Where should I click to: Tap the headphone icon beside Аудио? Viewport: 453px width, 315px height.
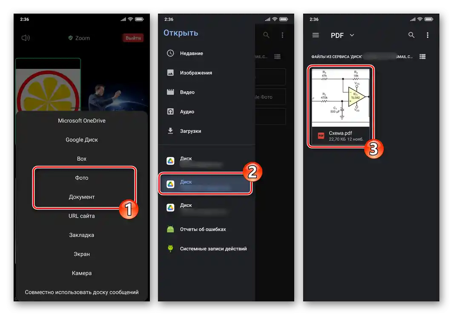[x=170, y=112]
